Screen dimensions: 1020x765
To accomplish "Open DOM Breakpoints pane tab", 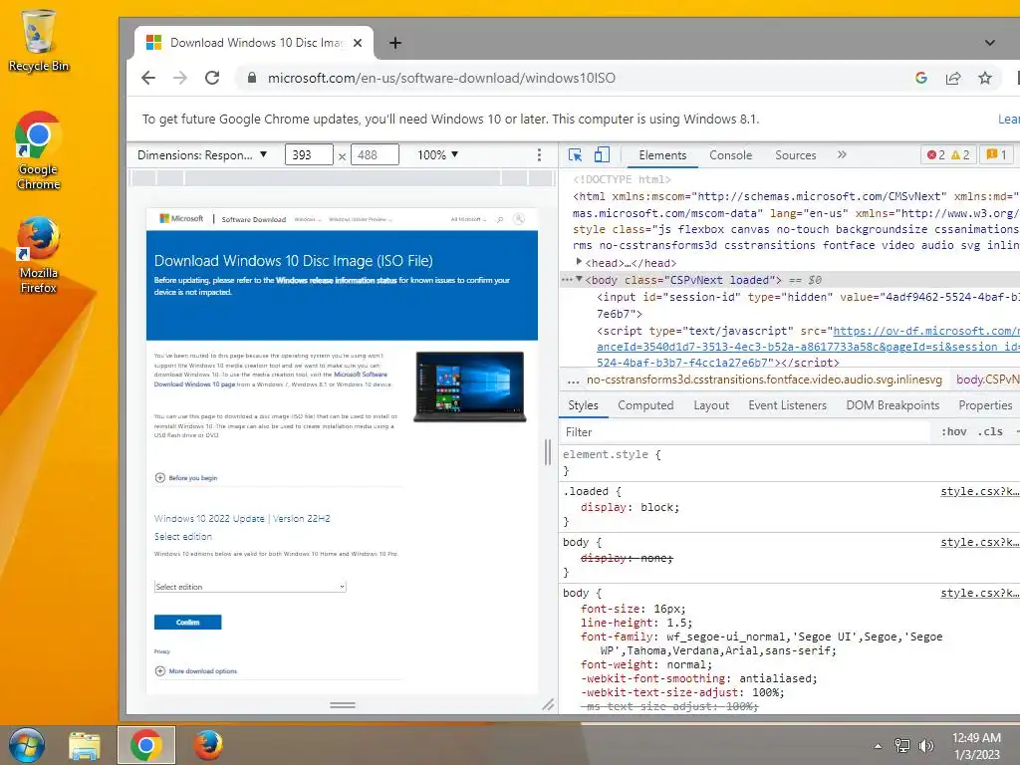I will point(892,405).
